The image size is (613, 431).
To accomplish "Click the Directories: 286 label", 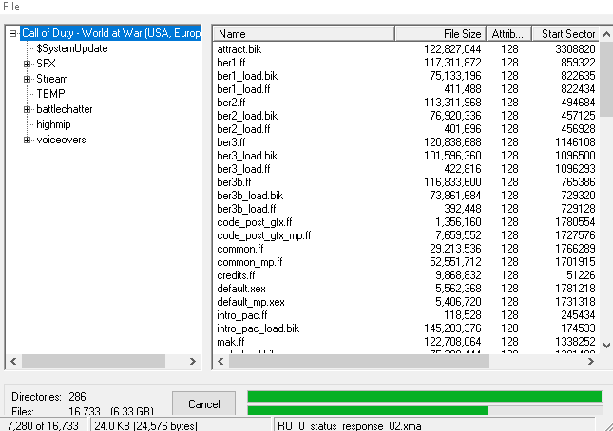I will coord(48,397).
